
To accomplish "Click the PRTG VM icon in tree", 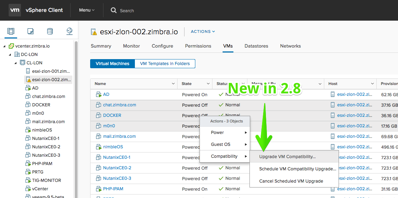I will pos(28,172).
